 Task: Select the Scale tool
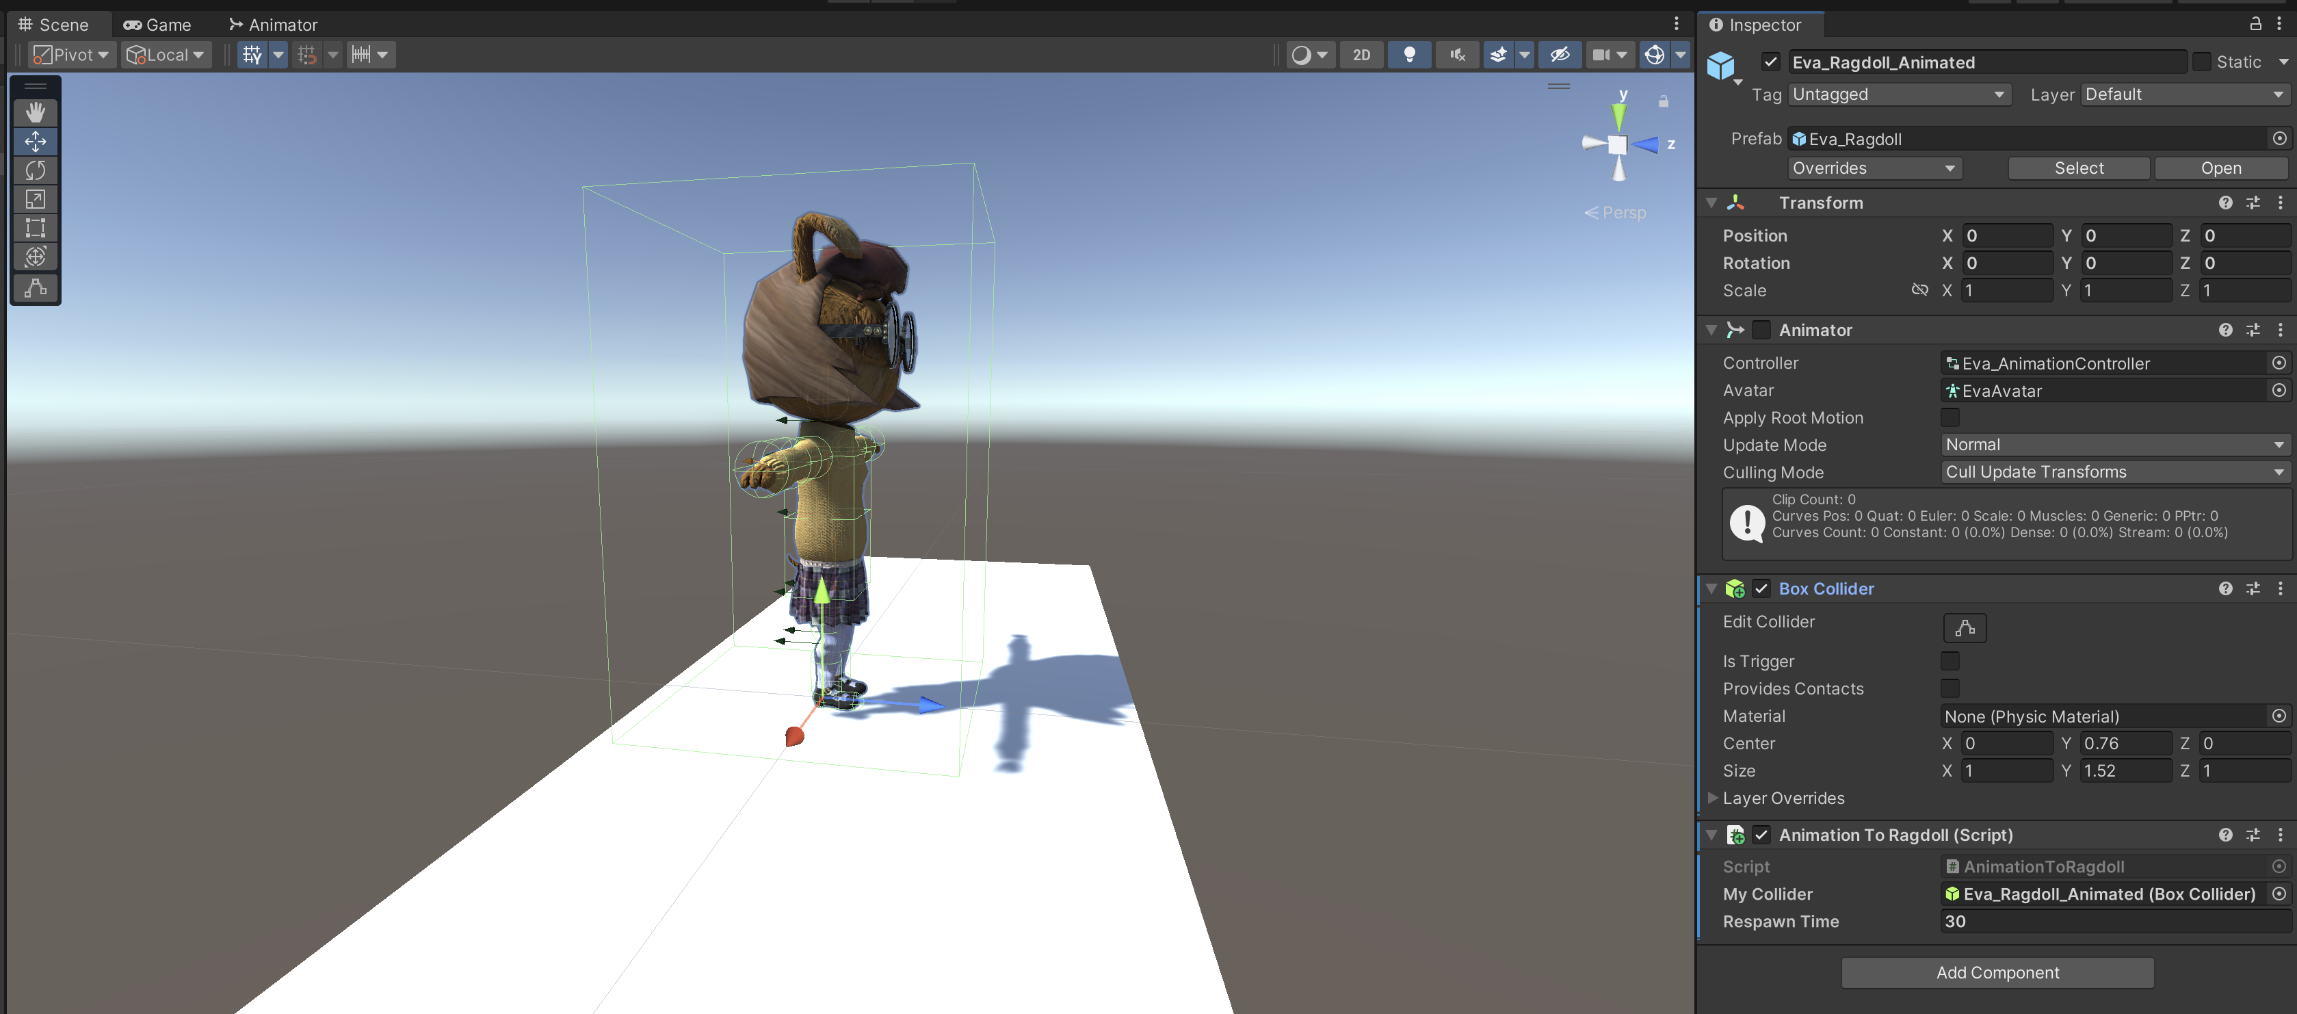pos(36,199)
